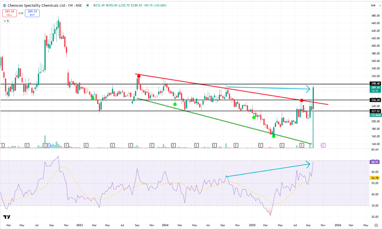Select the 227.52 horizontal line price label
The image size is (382, 229).
tap(375, 111)
